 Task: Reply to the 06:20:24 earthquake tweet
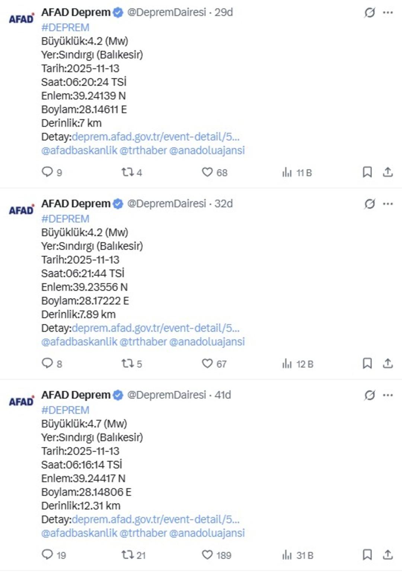tap(47, 172)
